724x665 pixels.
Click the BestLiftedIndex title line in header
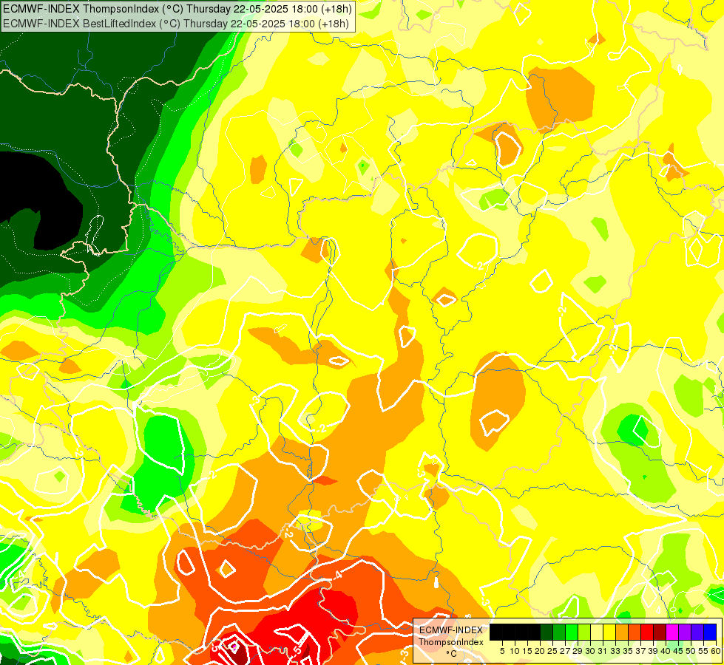[x=176, y=24]
